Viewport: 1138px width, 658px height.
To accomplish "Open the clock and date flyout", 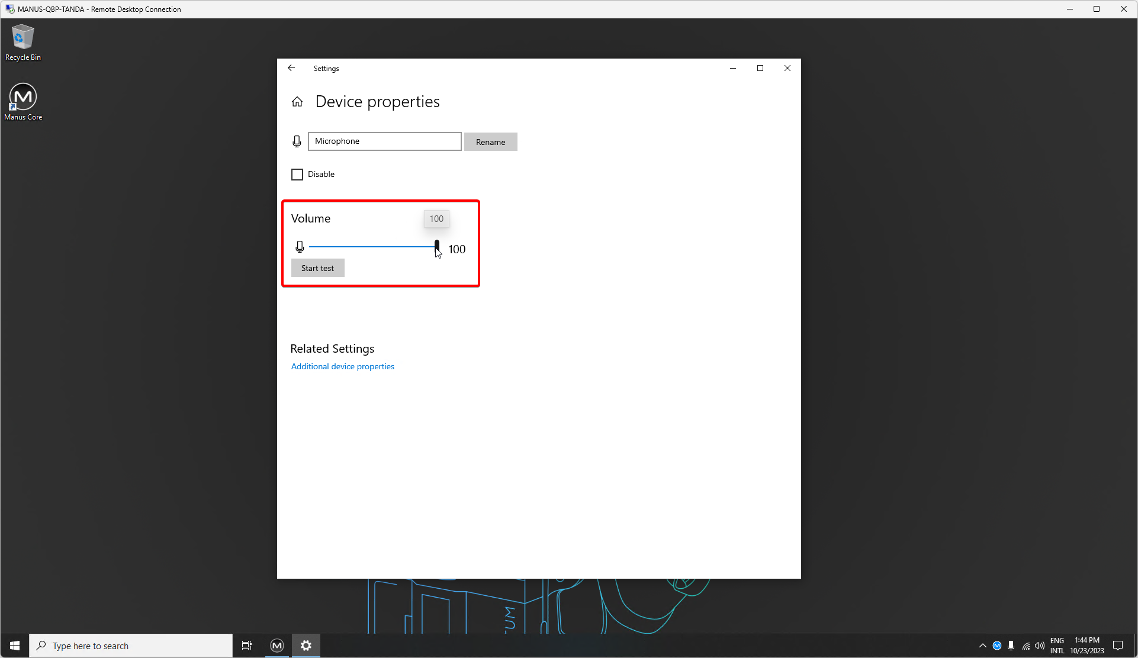I will pos(1087,646).
